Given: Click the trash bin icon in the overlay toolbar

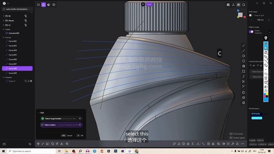Looking at the screenshot, I should pyautogui.click(x=266, y=78).
